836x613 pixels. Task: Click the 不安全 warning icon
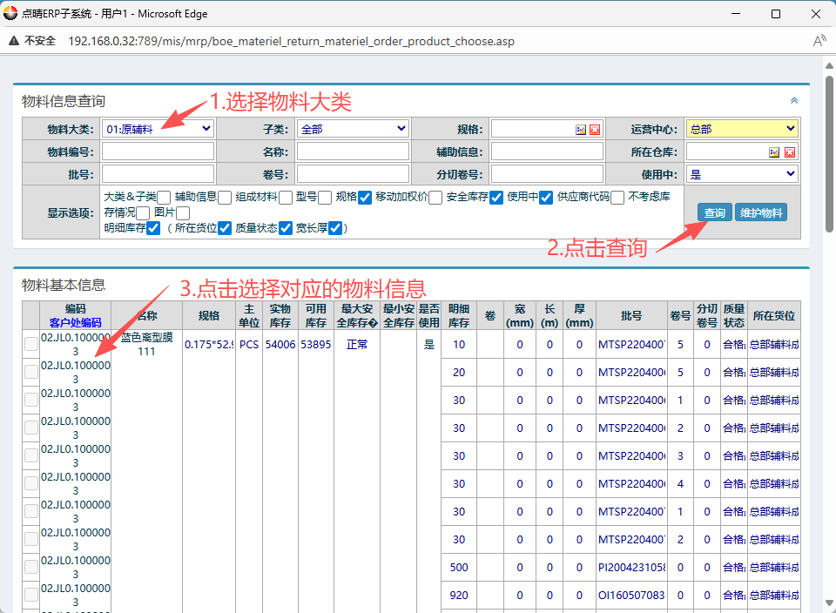[x=14, y=41]
